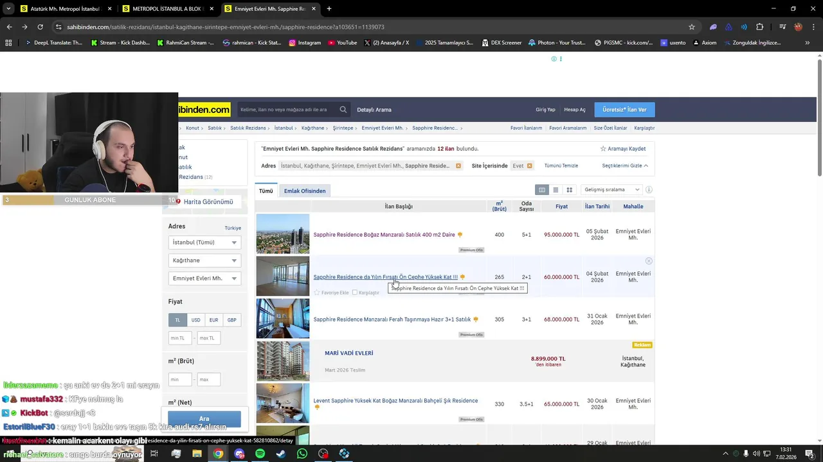Switch to gallery grid view icon
This screenshot has width=823, height=462.
(x=569, y=190)
